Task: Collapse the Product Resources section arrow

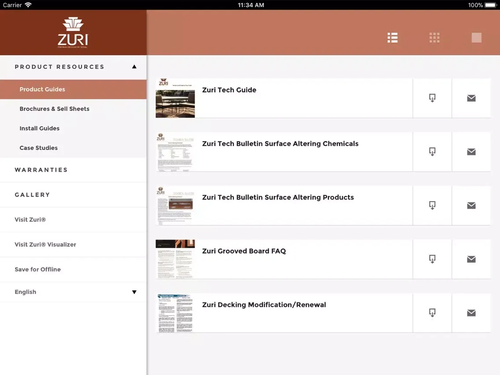Action: (134, 66)
